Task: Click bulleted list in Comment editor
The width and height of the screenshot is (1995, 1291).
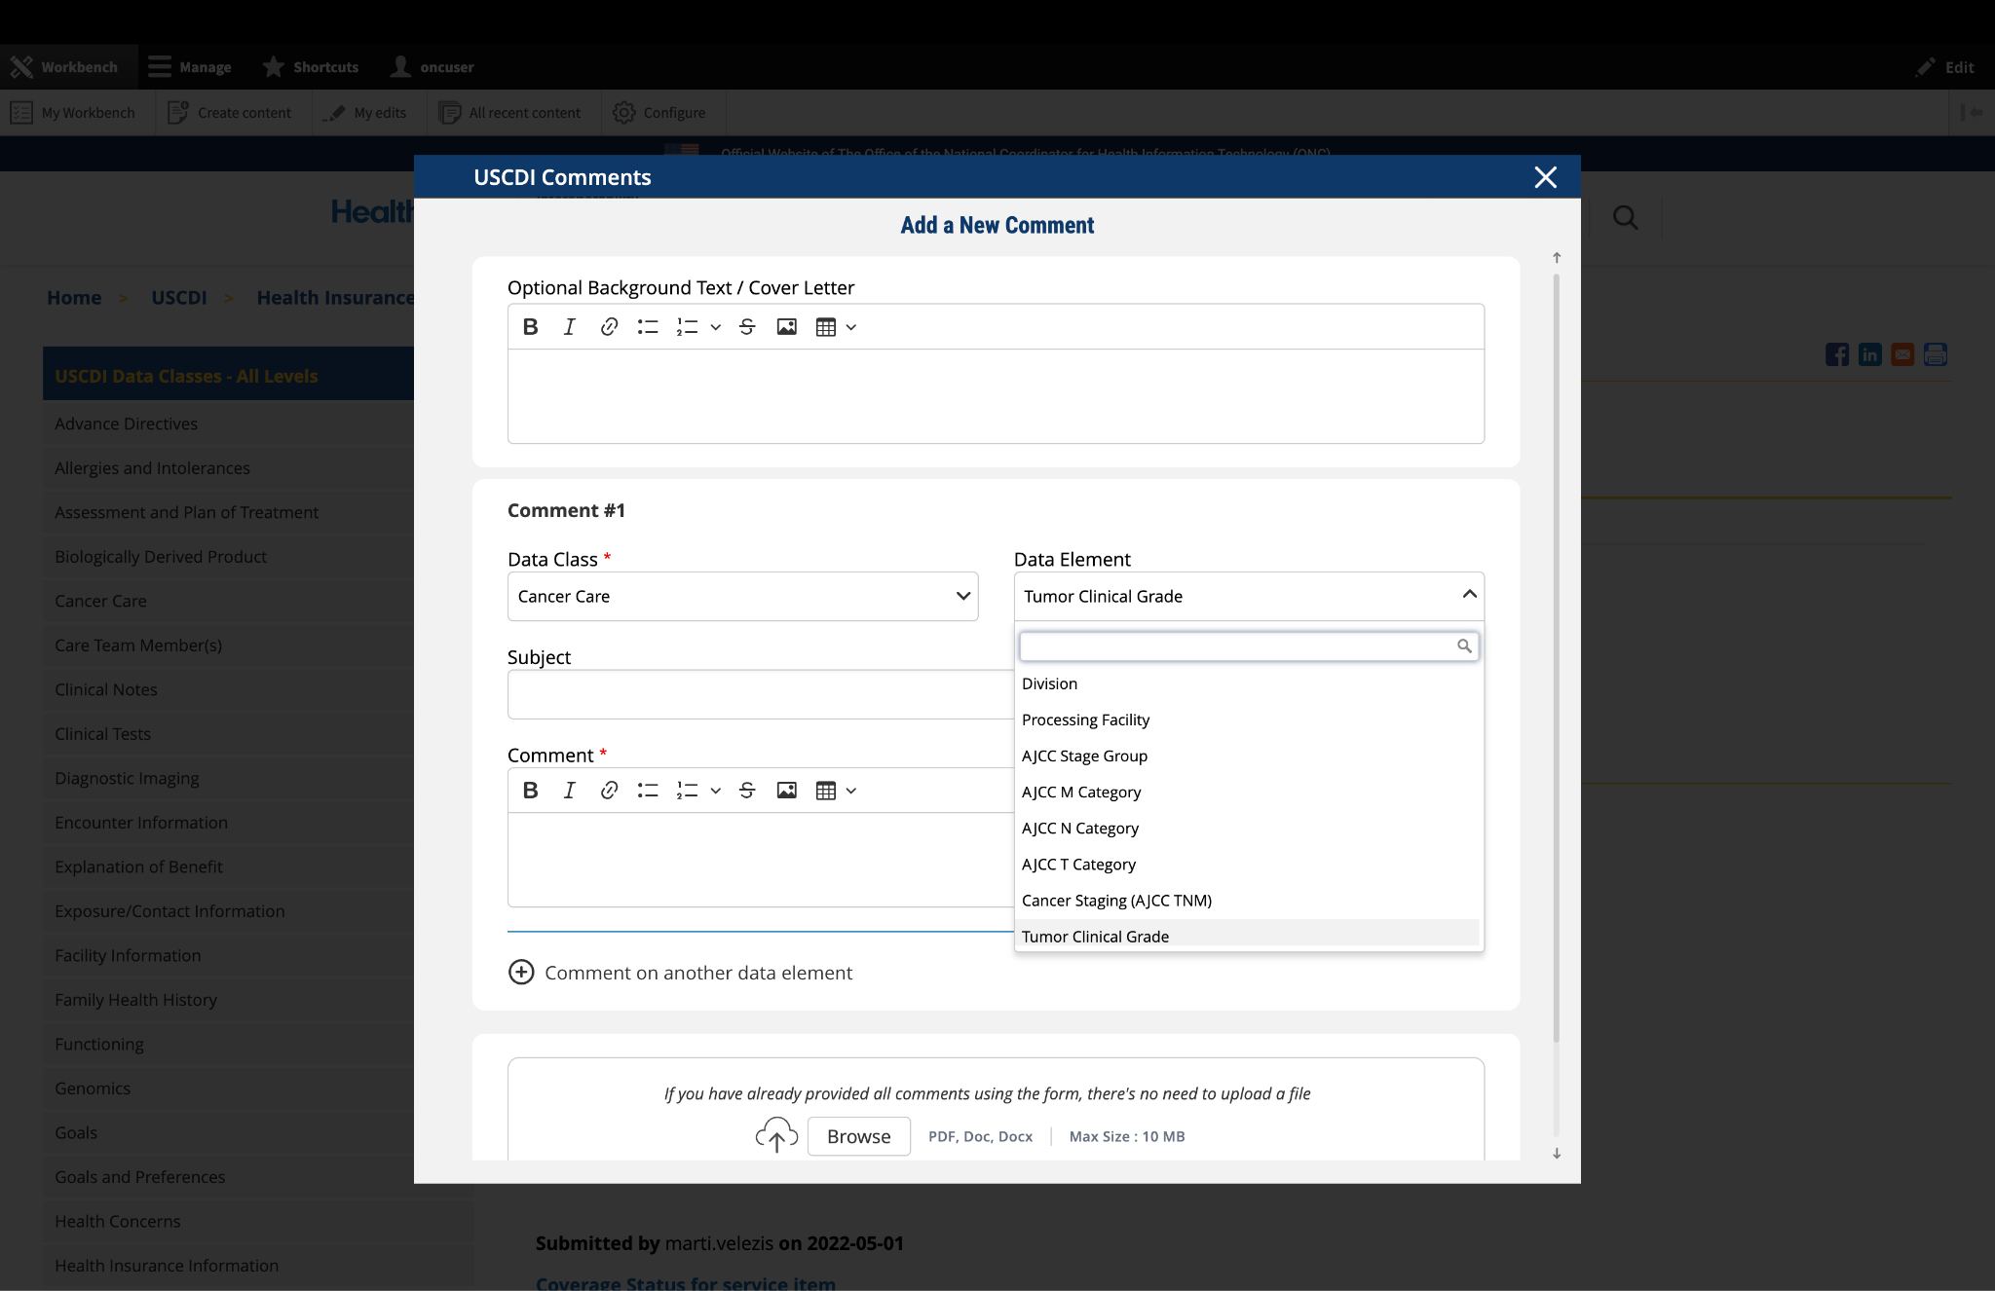Action: pos(648,791)
